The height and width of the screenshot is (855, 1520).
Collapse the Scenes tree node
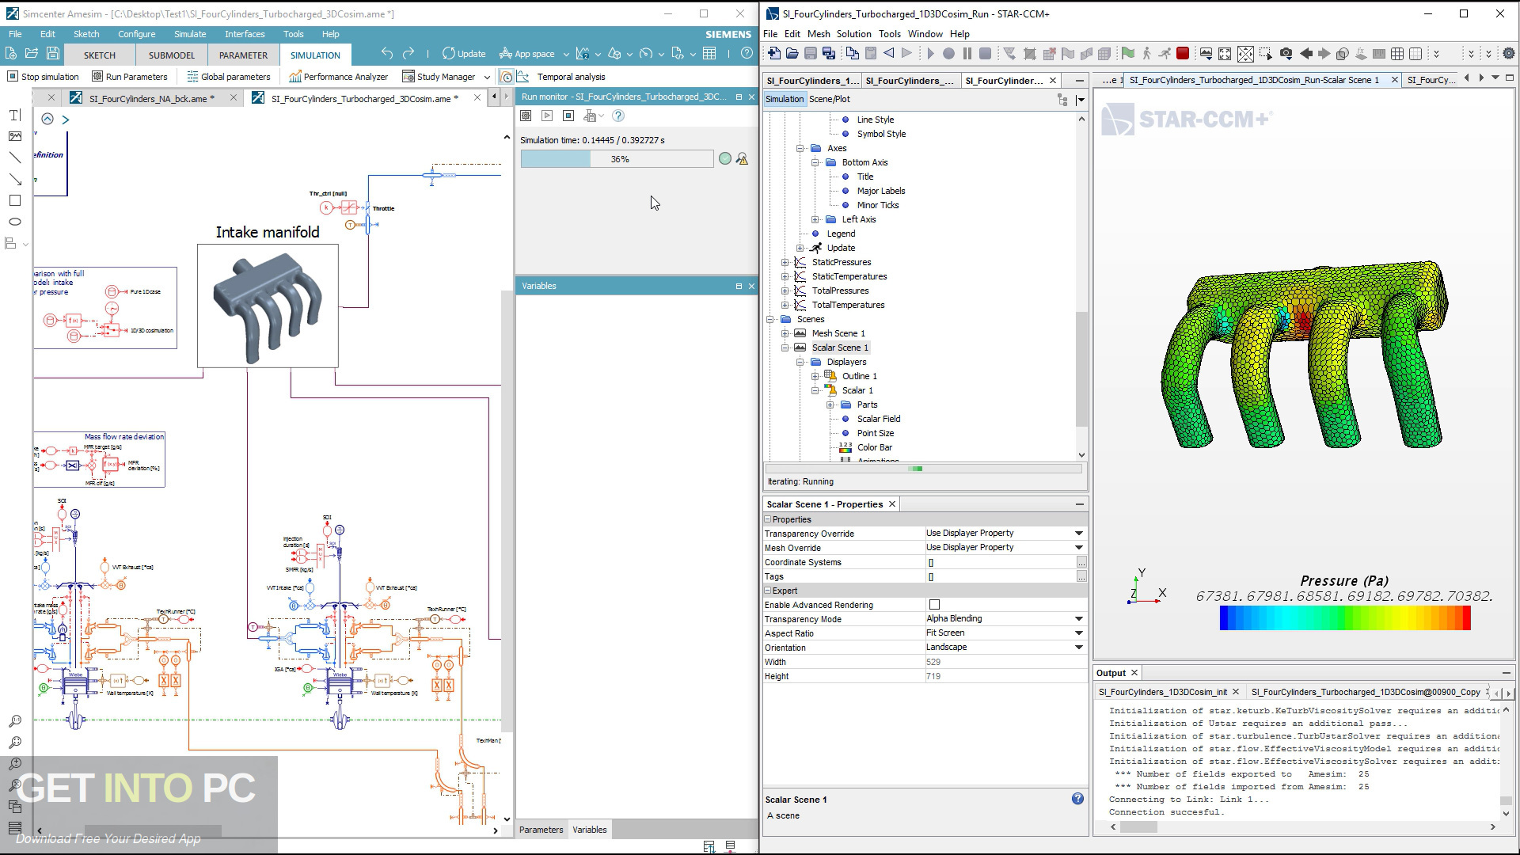(769, 319)
